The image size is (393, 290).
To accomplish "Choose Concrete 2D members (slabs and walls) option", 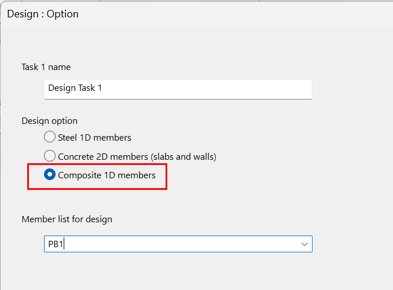I will [50, 156].
